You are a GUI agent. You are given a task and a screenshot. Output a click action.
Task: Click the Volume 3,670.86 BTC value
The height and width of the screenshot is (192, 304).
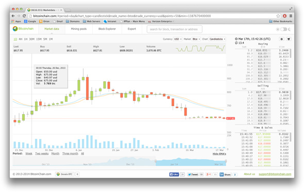pos(154,50)
